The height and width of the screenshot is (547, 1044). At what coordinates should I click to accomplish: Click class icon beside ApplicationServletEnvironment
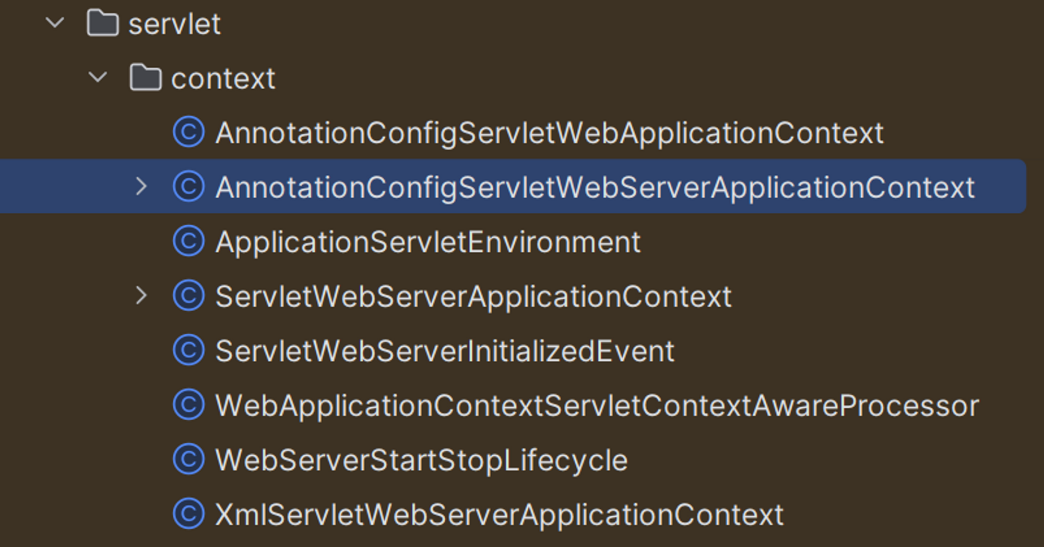coord(188,242)
